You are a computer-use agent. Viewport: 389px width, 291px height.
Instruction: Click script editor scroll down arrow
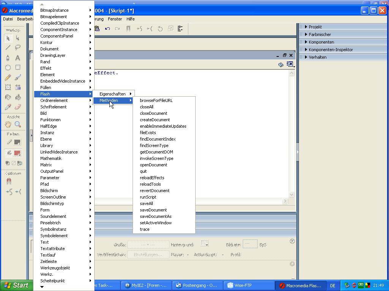click(292, 194)
